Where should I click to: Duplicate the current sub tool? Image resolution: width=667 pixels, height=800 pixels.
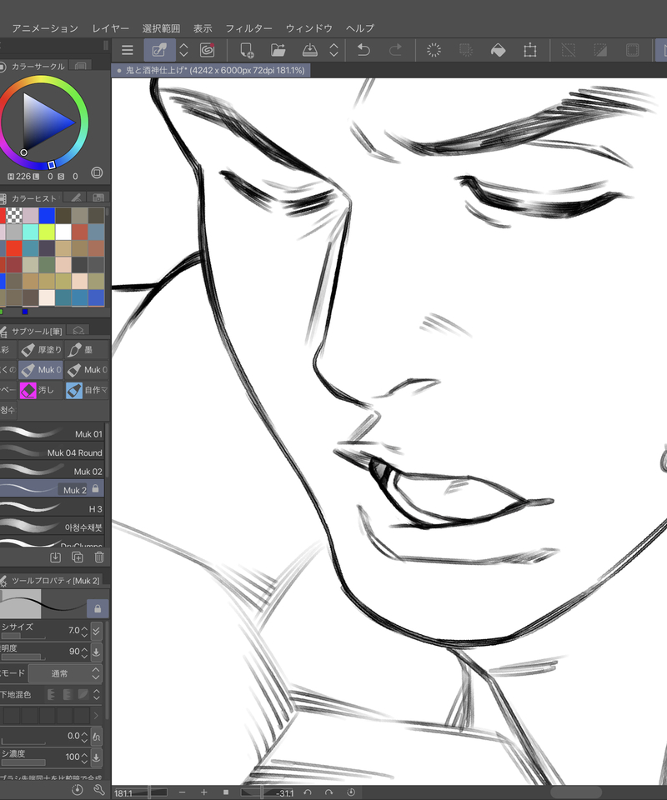point(78,557)
